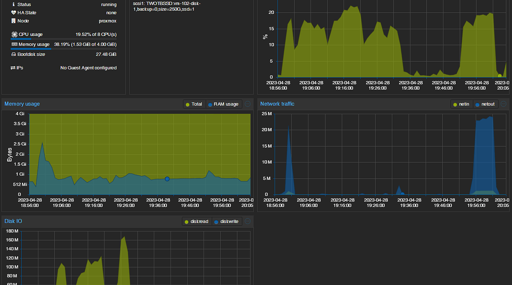Viewport: 512px width, 285px height.
Task: Click the Network traffic chart circle button
Action: (503, 104)
